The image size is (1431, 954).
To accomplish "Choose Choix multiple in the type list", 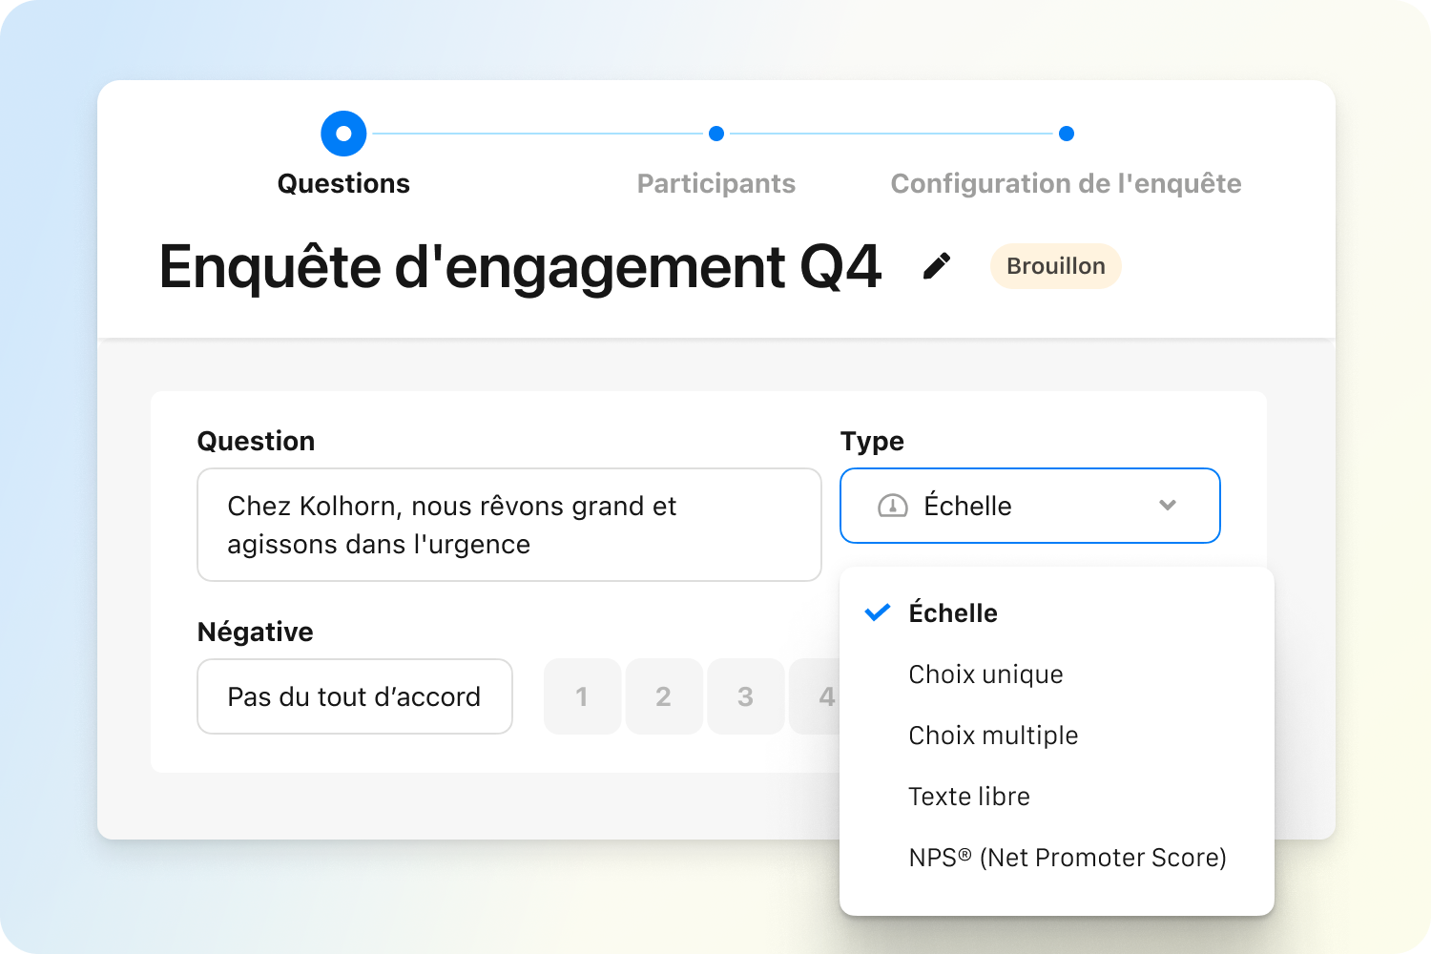I will click(1057, 736).
